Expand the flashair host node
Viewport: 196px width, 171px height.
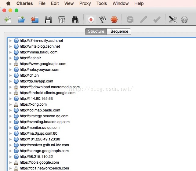[11, 58]
